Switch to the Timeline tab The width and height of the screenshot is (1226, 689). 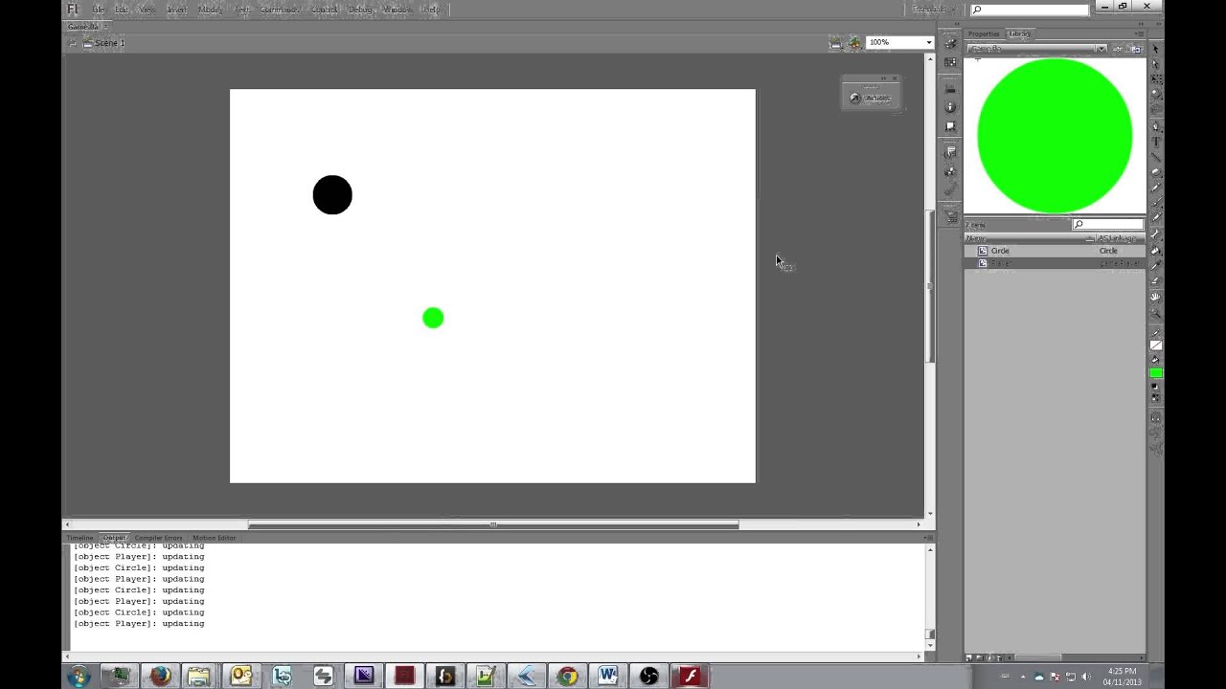click(80, 538)
